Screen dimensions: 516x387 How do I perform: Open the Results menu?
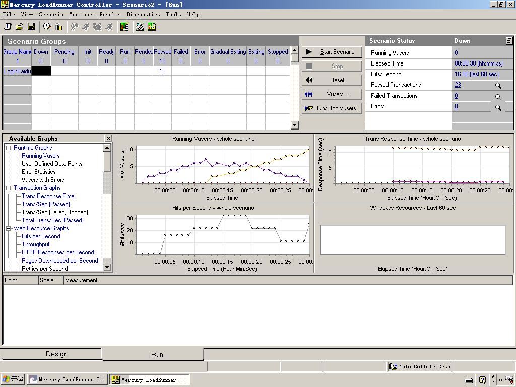coord(110,15)
